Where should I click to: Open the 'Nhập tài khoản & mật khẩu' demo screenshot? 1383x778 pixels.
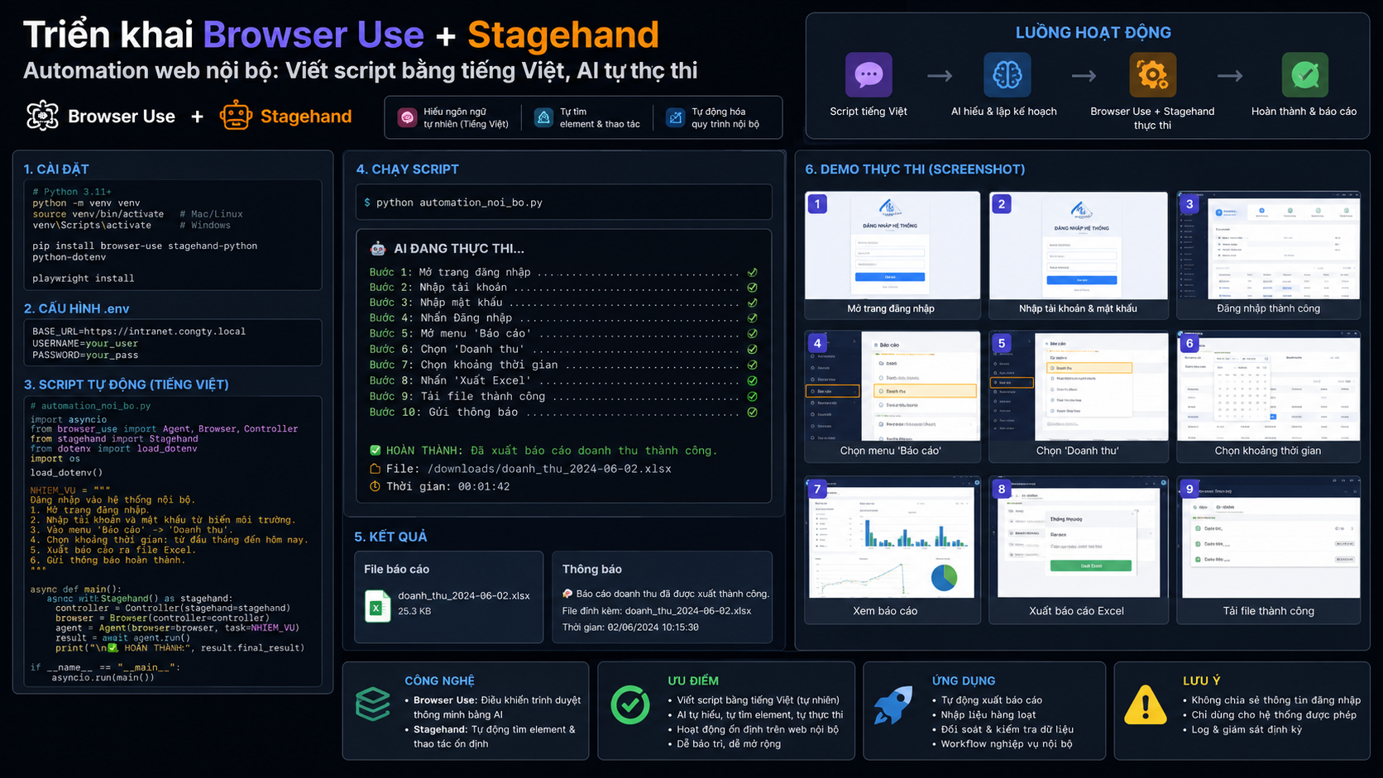point(1079,246)
